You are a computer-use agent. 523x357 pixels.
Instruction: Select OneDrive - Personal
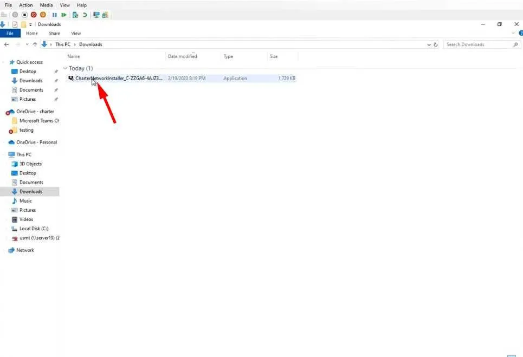(x=36, y=142)
